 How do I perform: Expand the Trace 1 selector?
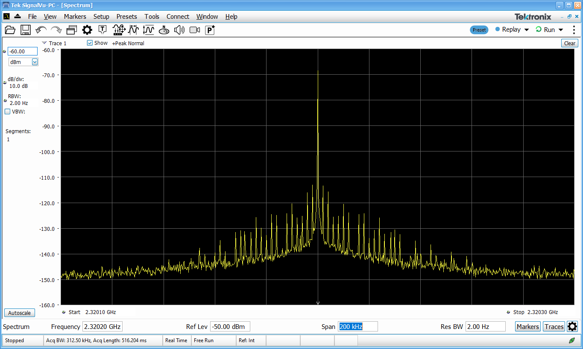(44, 43)
